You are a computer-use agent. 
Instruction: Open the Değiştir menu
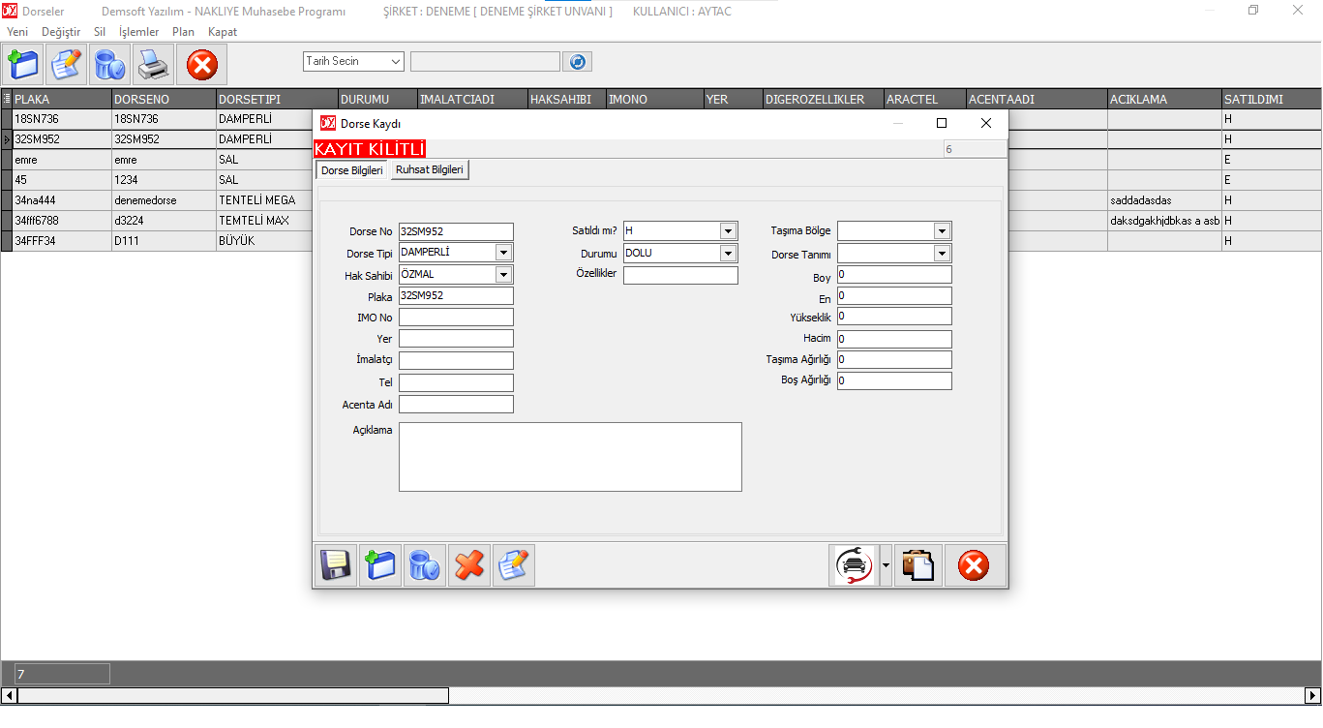coord(61,32)
